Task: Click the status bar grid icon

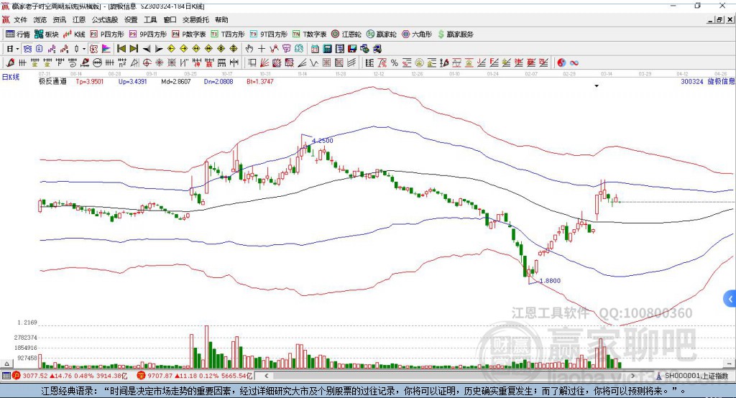Action: tap(6, 376)
